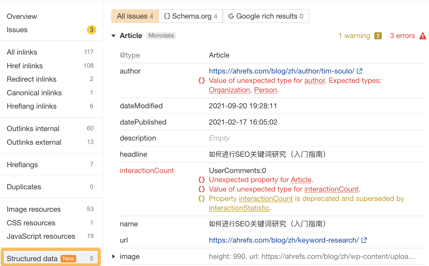Click the yellow warning square icon
The height and width of the screenshot is (266, 429).
click(378, 36)
